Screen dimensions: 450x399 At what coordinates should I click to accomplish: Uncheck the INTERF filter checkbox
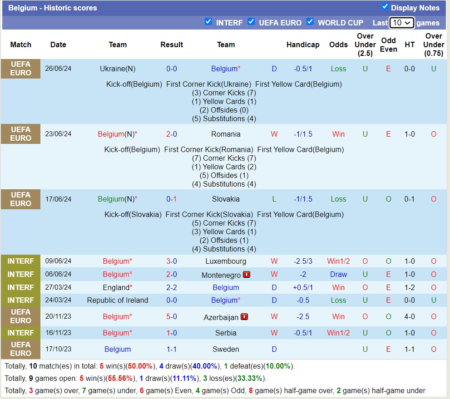coord(208,21)
